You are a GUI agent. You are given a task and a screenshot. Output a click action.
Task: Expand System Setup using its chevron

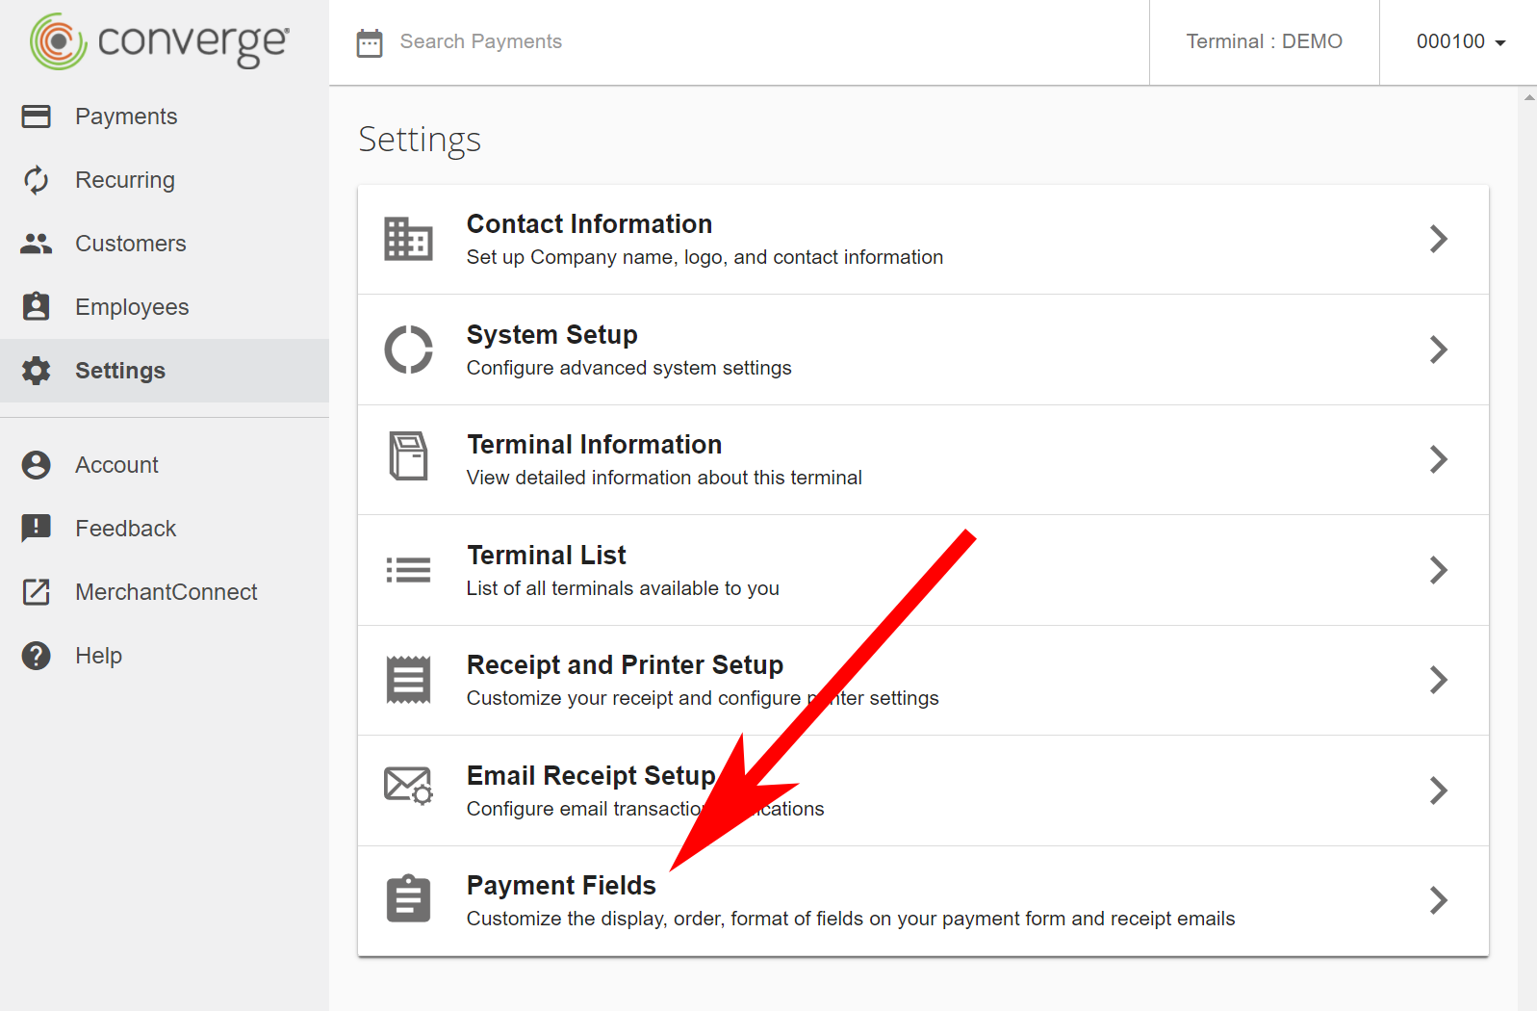(x=1439, y=350)
